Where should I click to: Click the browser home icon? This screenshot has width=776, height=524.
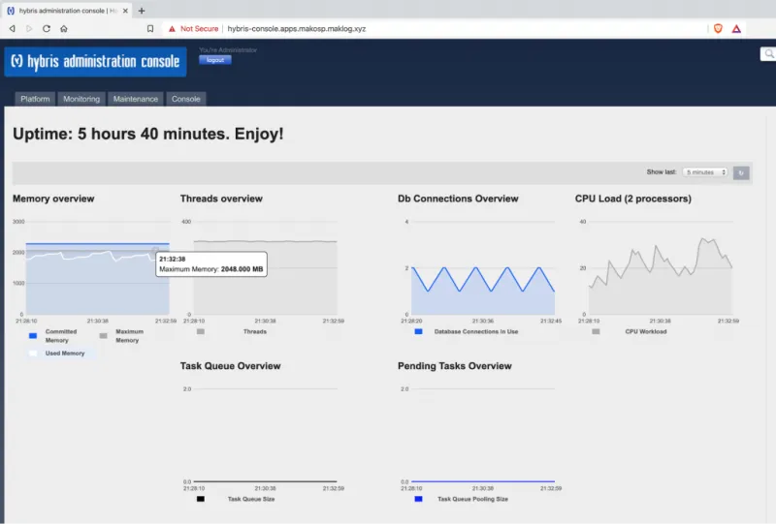tap(63, 29)
